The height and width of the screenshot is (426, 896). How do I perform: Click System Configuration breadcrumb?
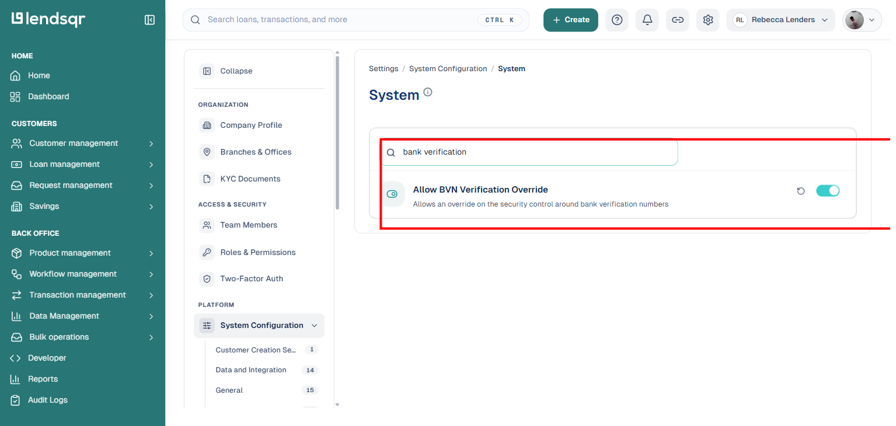pyautogui.click(x=448, y=69)
